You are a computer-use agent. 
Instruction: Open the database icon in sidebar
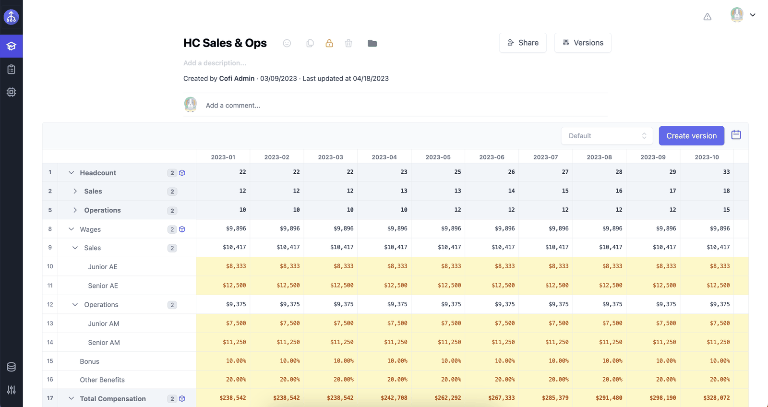(12, 367)
